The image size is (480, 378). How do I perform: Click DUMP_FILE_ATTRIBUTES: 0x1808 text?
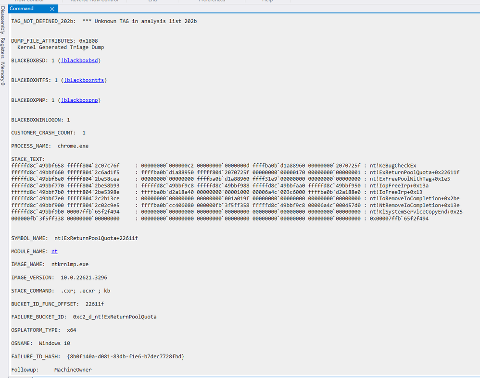54,41
